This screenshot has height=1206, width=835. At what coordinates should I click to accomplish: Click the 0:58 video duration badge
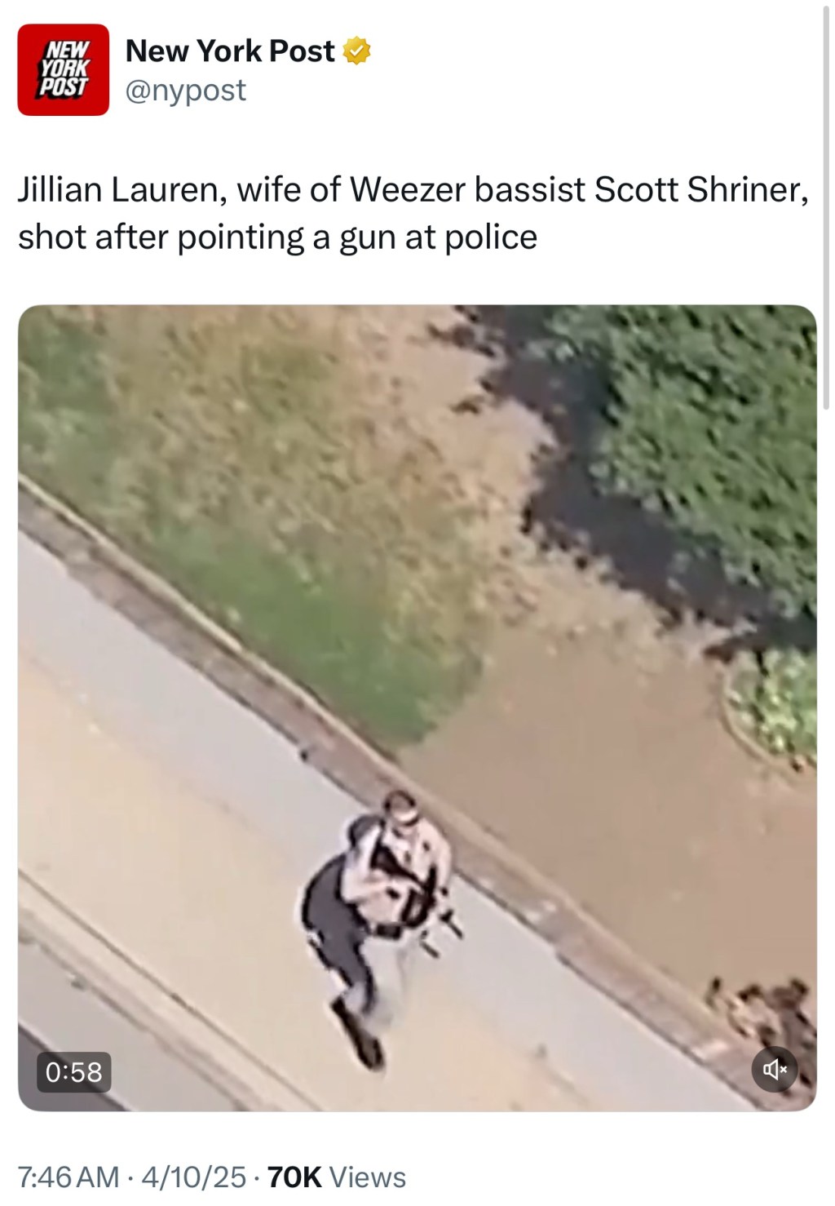[73, 1071]
